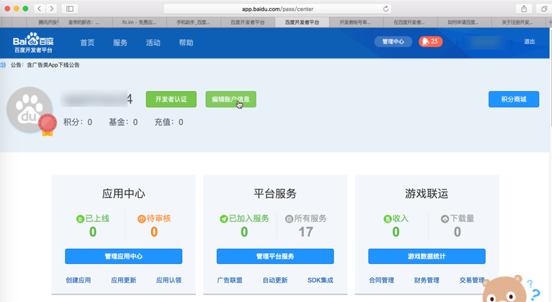Click the 编辑账户信息 button
This screenshot has width=552, height=302.
[x=231, y=99]
